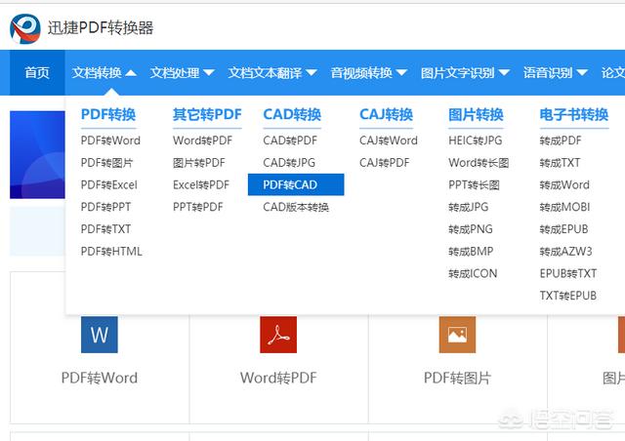Viewport: 625px width, 441px height.
Task: Click the orange picture icon
Action: (x=457, y=335)
